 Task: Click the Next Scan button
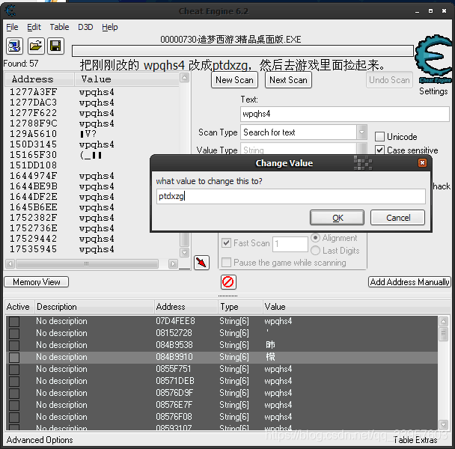[288, 80]
